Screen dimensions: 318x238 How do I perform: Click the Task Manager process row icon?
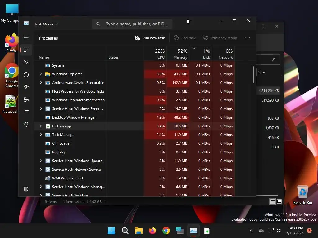click(48, 135)
